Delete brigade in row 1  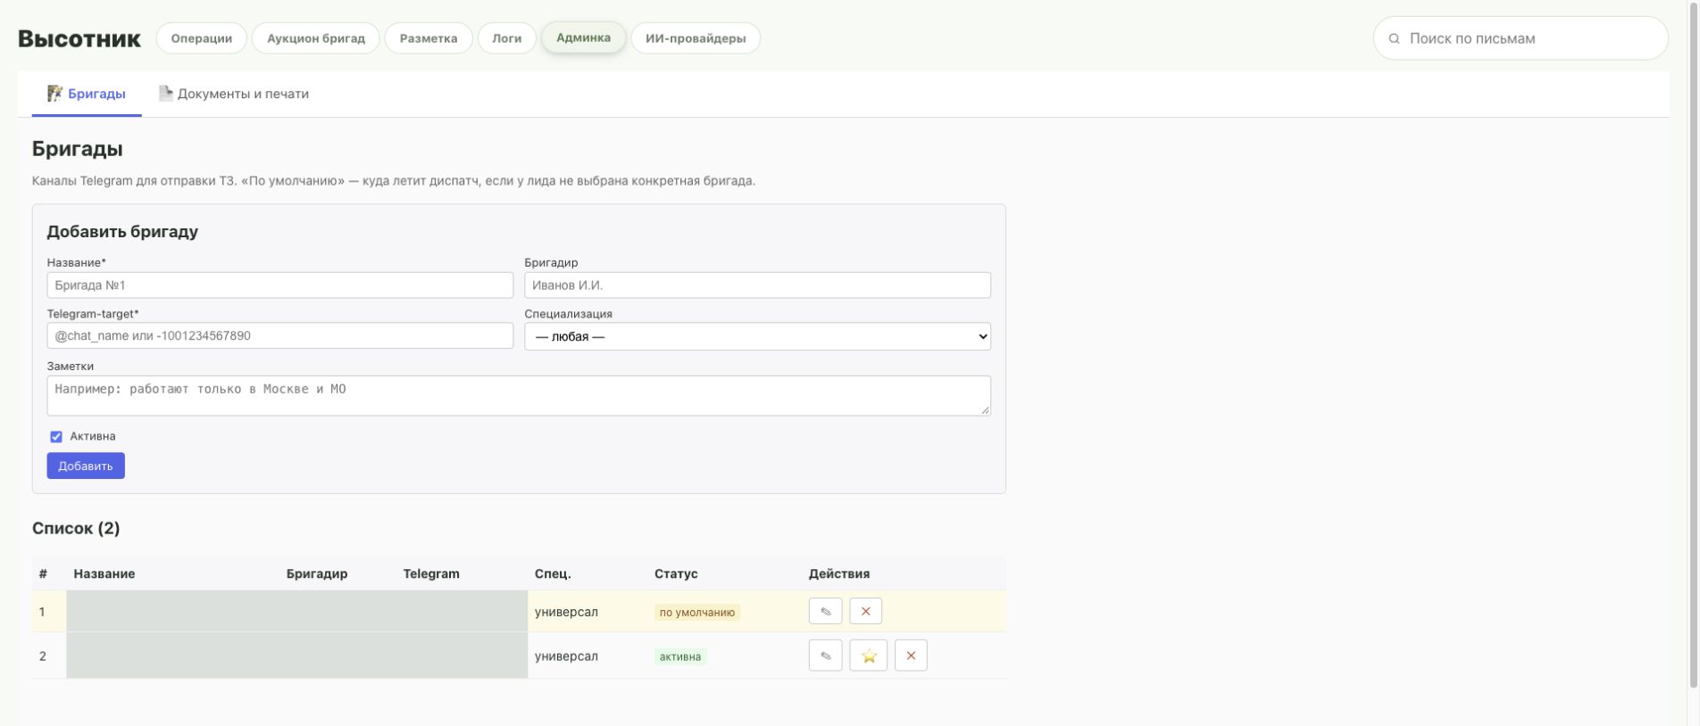pos(865,611)
